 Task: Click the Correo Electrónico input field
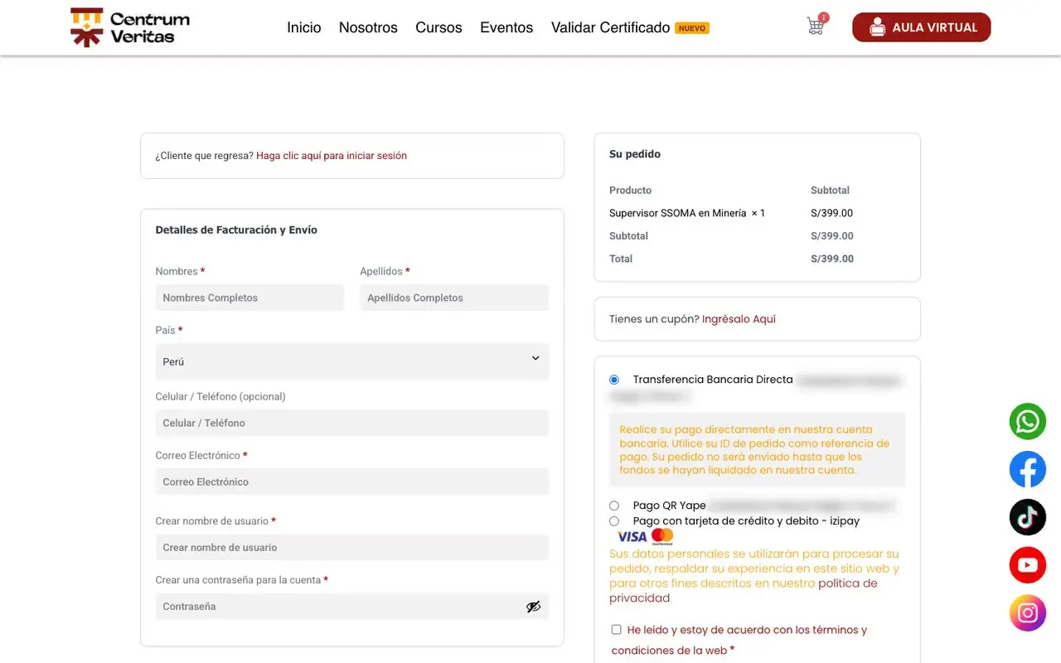352,482
